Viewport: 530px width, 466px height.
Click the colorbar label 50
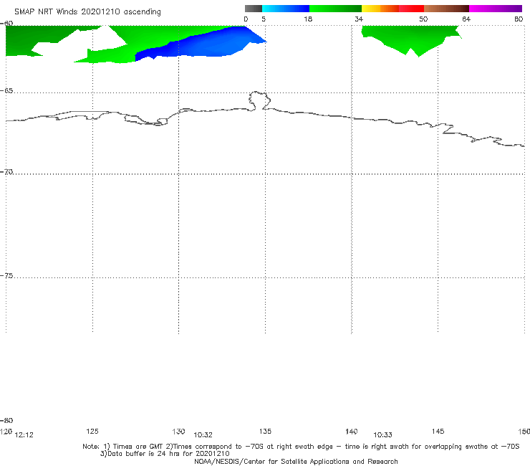423,19
